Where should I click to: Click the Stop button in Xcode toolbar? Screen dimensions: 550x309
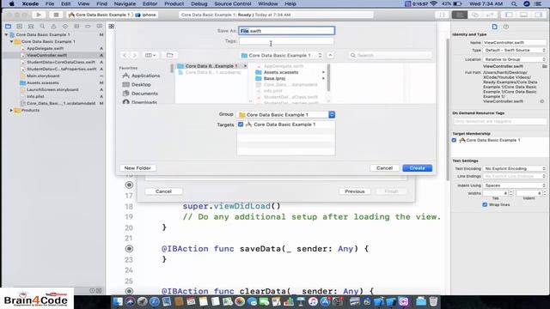[x=56, y=15]
